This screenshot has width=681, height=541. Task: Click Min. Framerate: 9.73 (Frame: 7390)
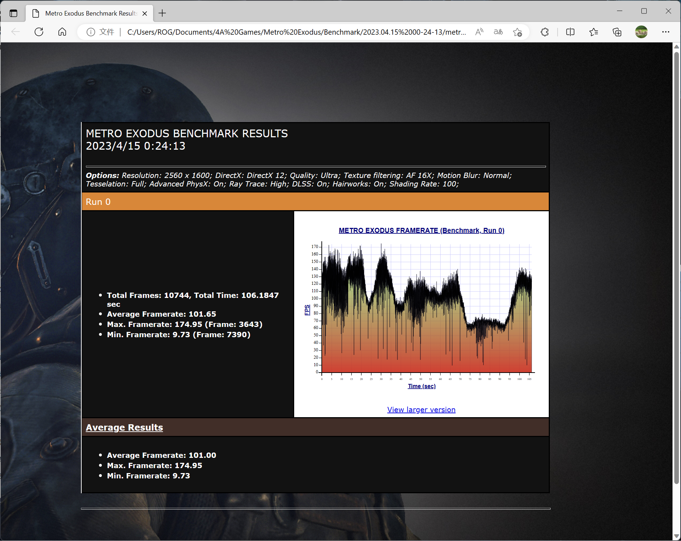tap(179, 334)
